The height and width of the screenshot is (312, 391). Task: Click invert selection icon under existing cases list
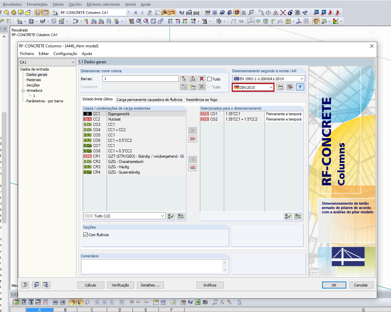pyautogui.click(x=180, y=216)
